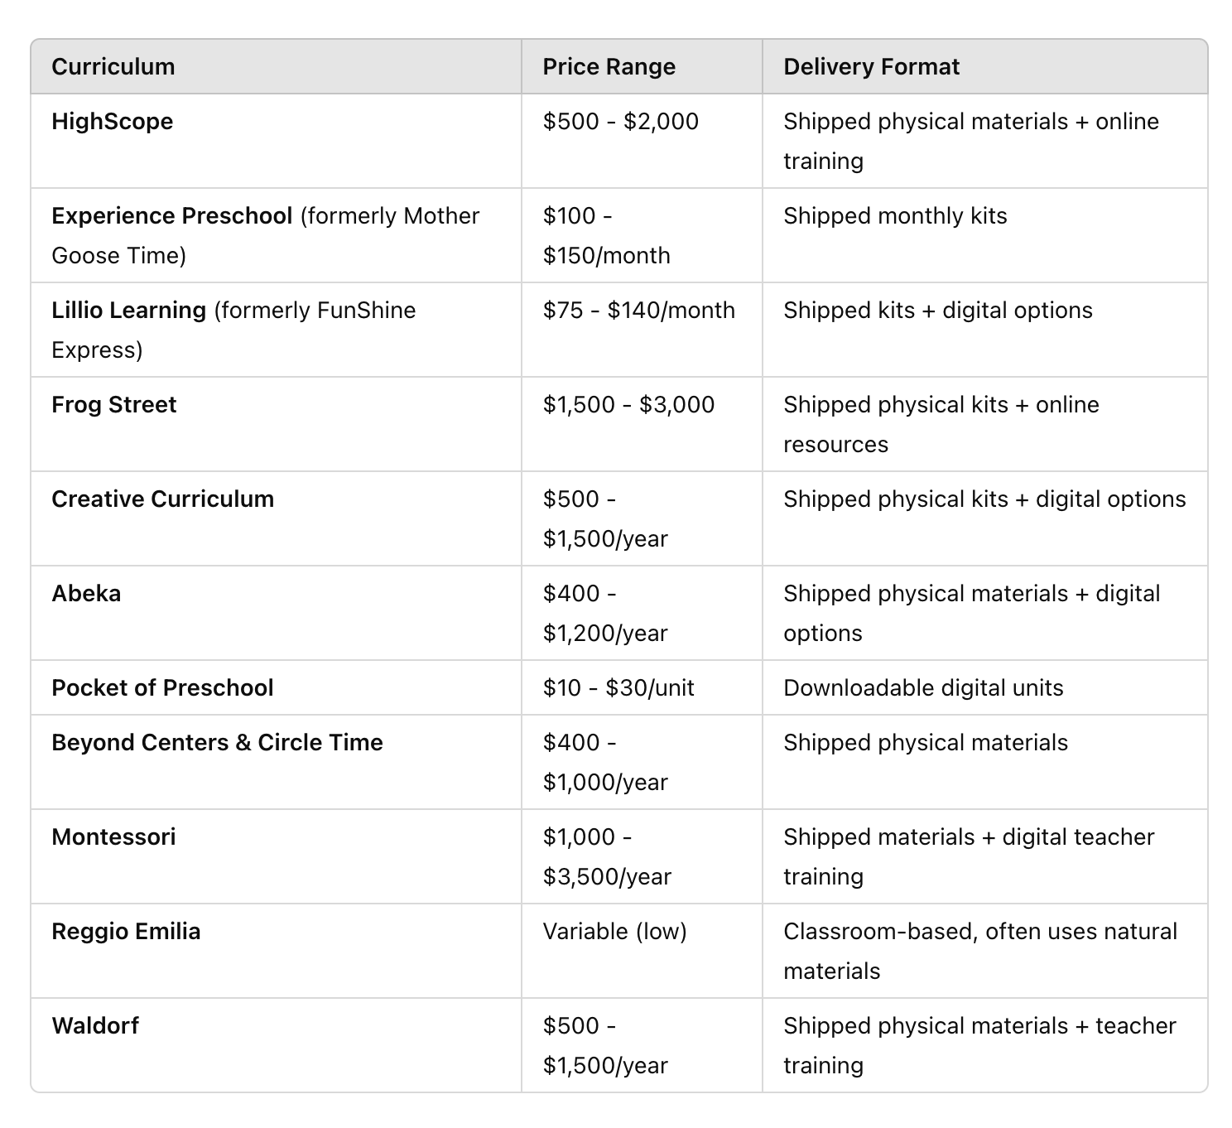
Task: Click the Delivery Format column header
Action: [x=871, y=67]
